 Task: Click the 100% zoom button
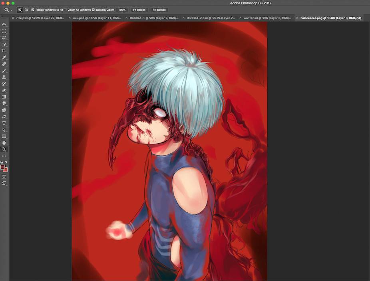click(x=122, y=10)
